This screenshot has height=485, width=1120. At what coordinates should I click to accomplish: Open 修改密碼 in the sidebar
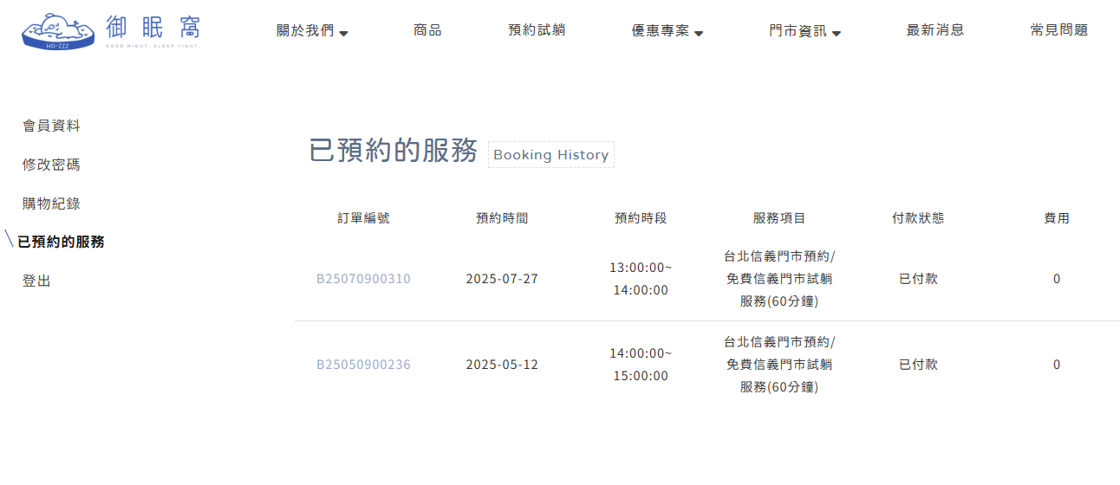[x=51, y=165]
